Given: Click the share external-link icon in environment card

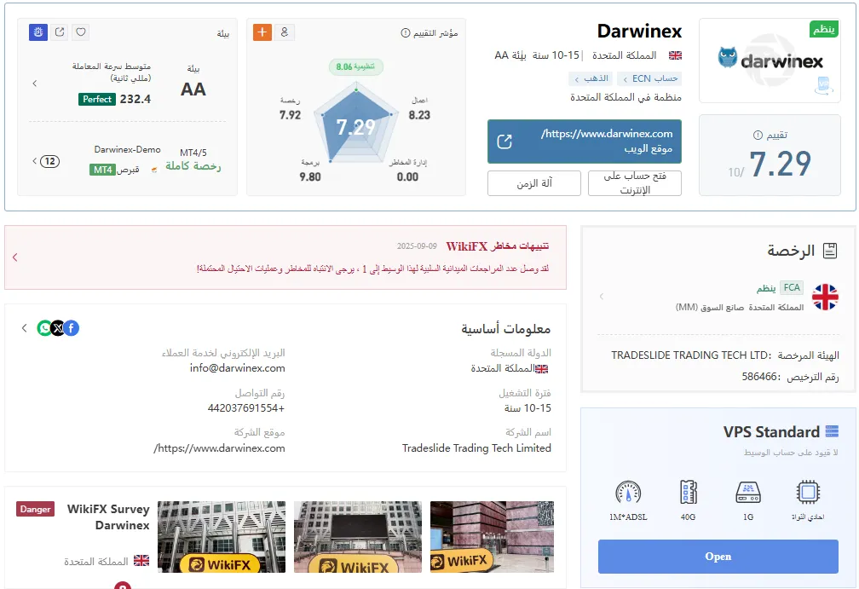Looking at the screenshot, I should [x=60, y=32].
